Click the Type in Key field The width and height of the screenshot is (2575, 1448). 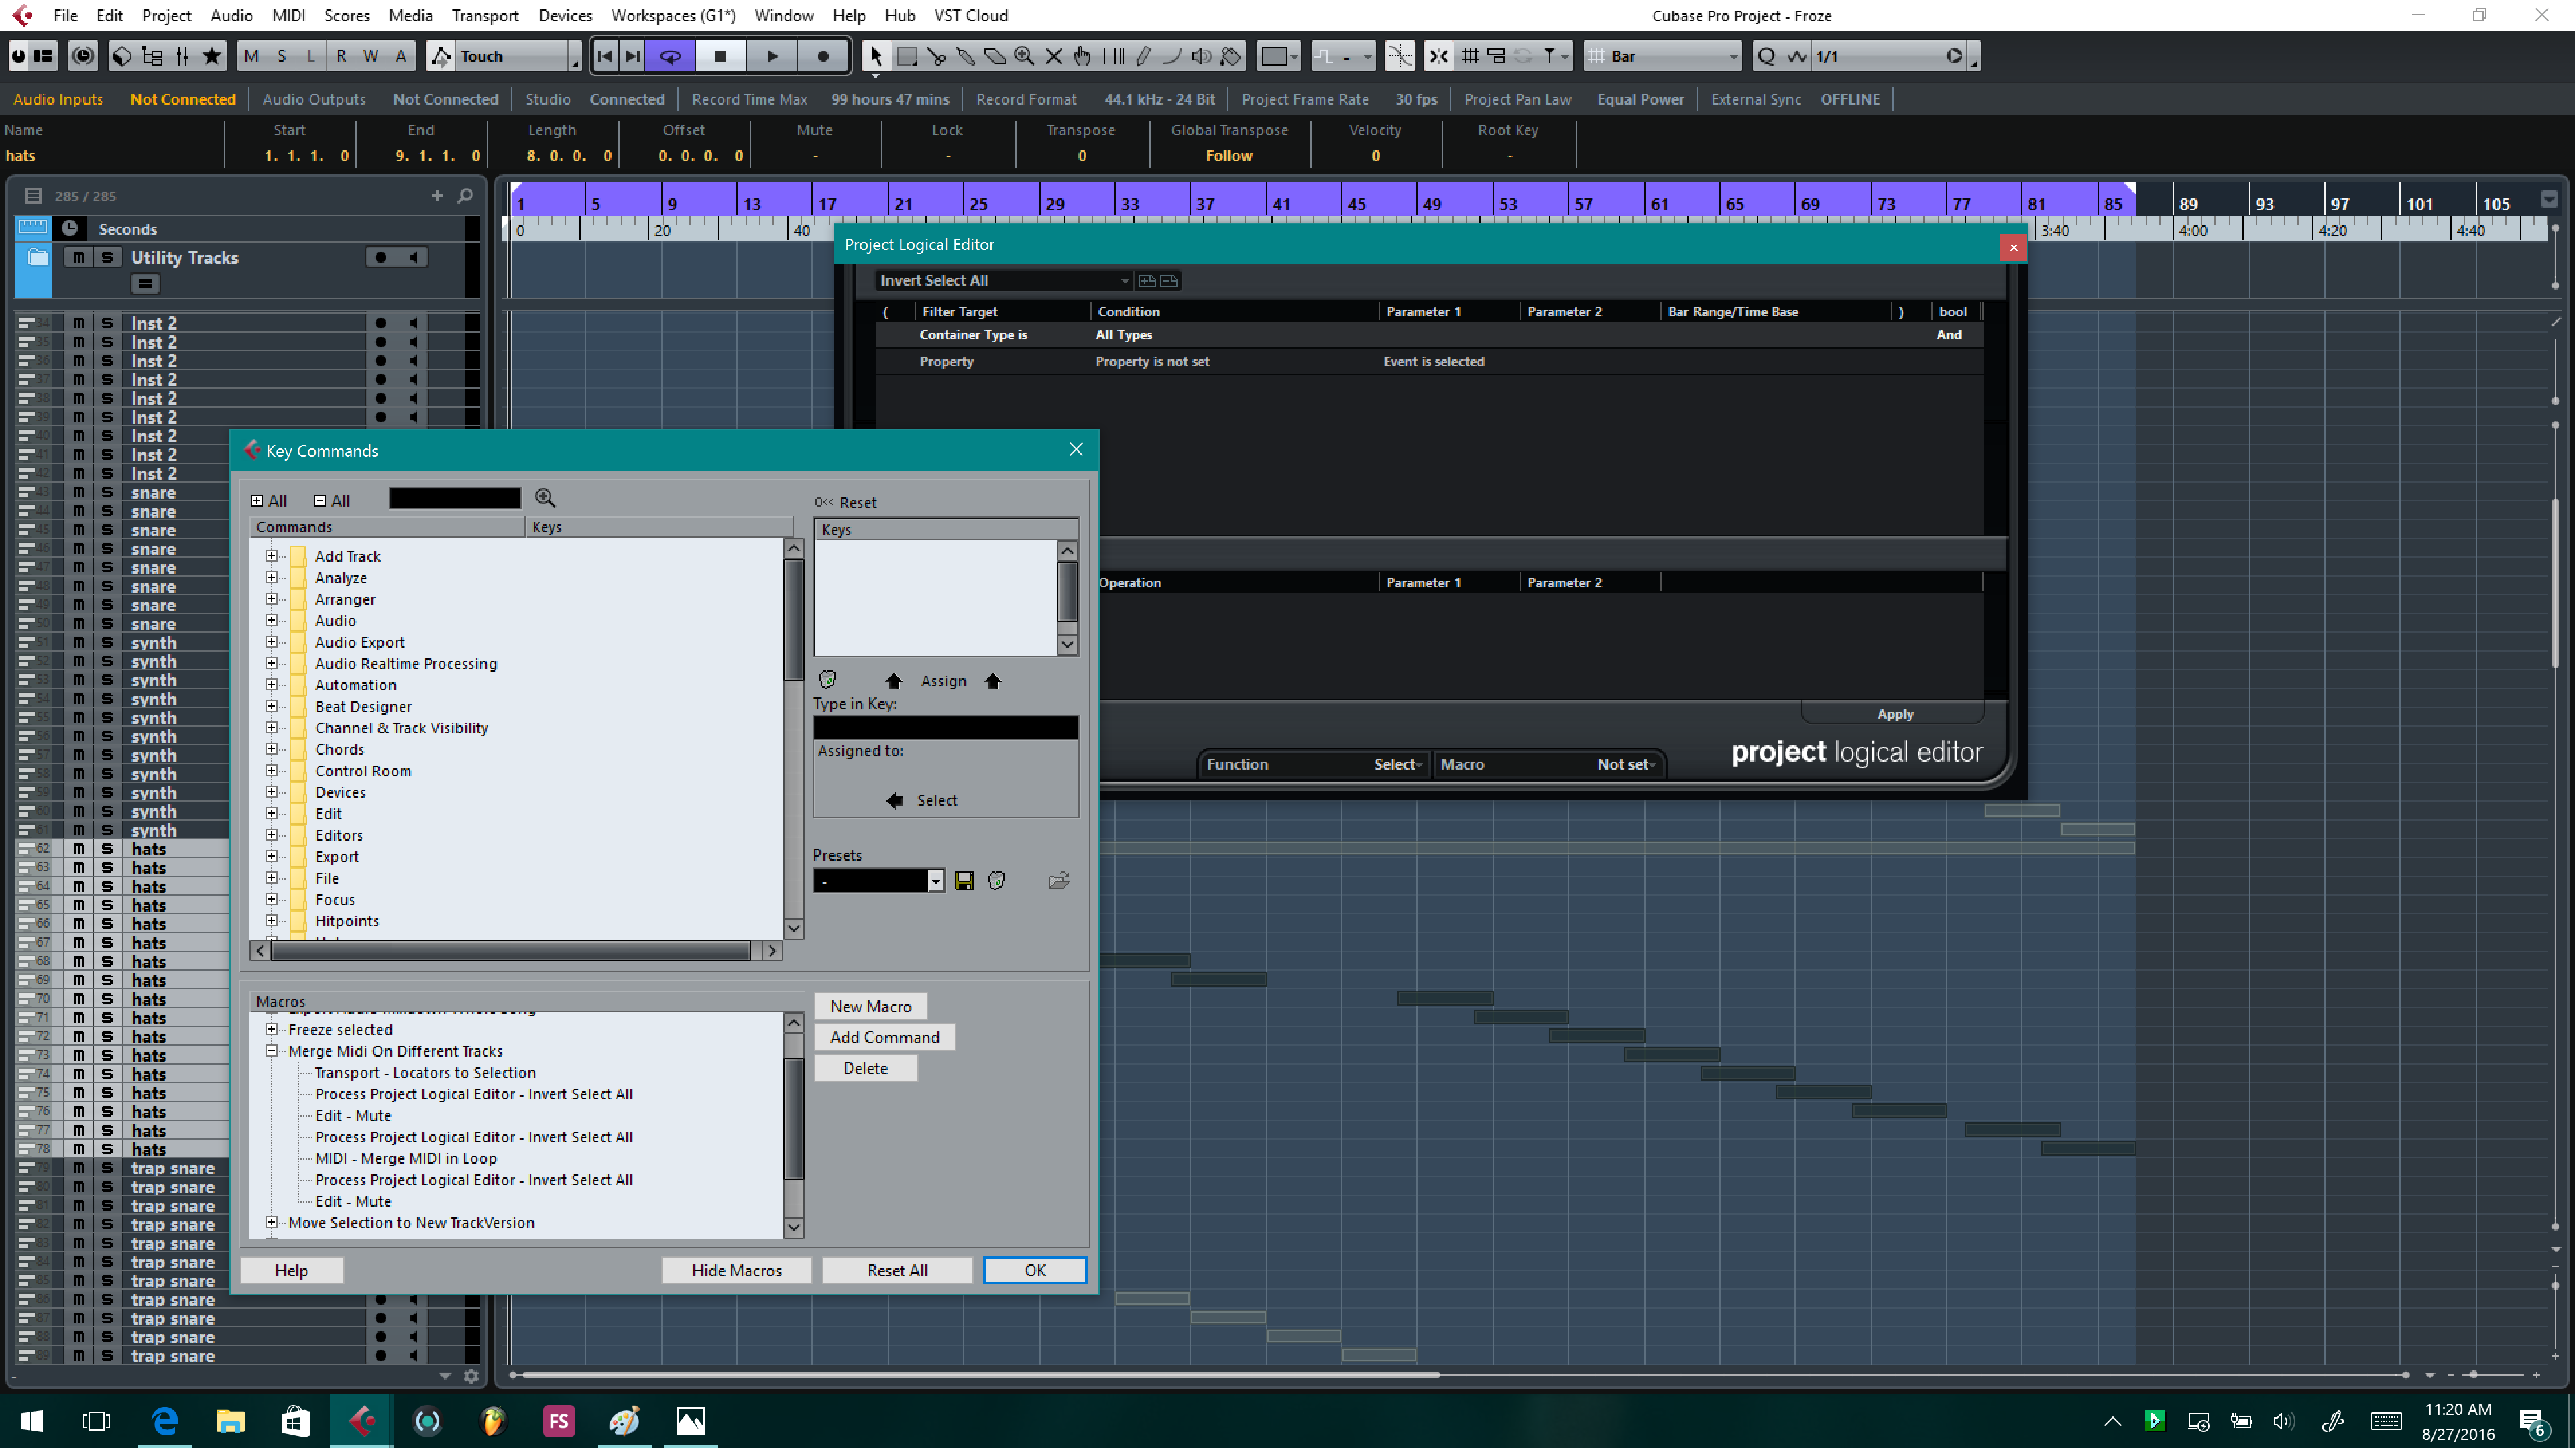945,727
